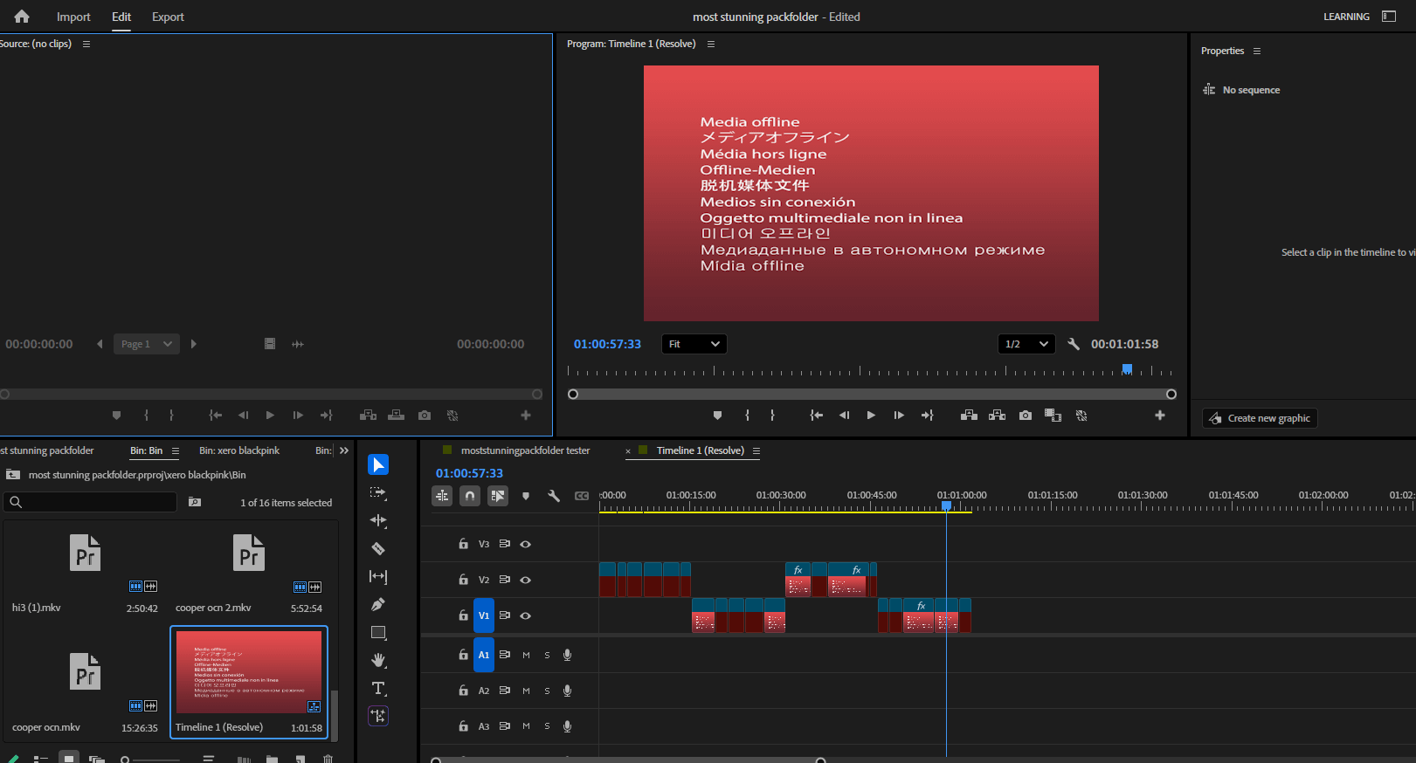Select the Razor tool
1416x763 pixels.
(x=378, y=548)
